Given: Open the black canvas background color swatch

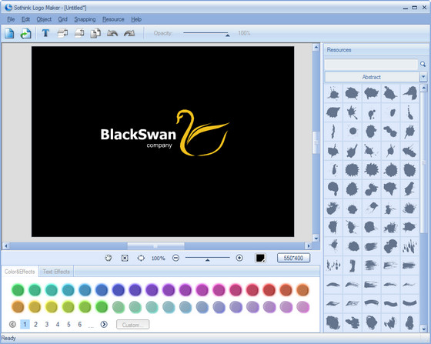Looking at the screenshot, I should 260,258.
